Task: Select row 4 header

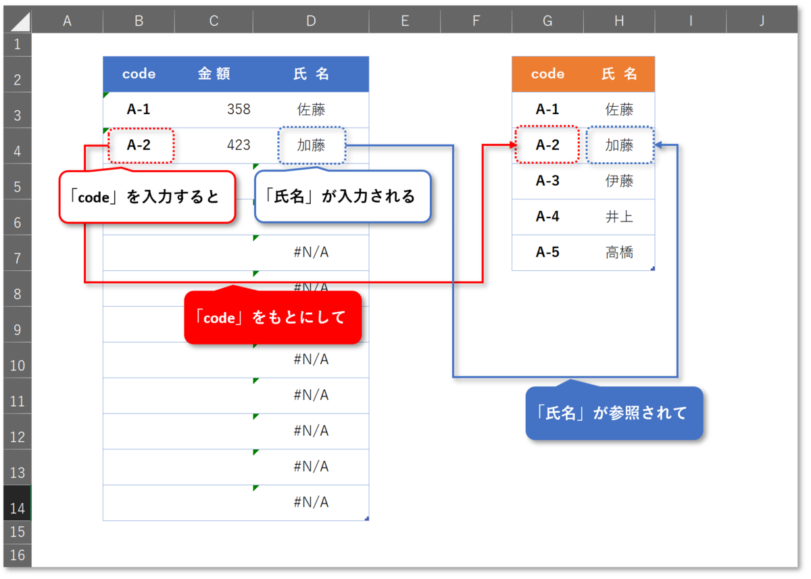Action: click(18, 146)
